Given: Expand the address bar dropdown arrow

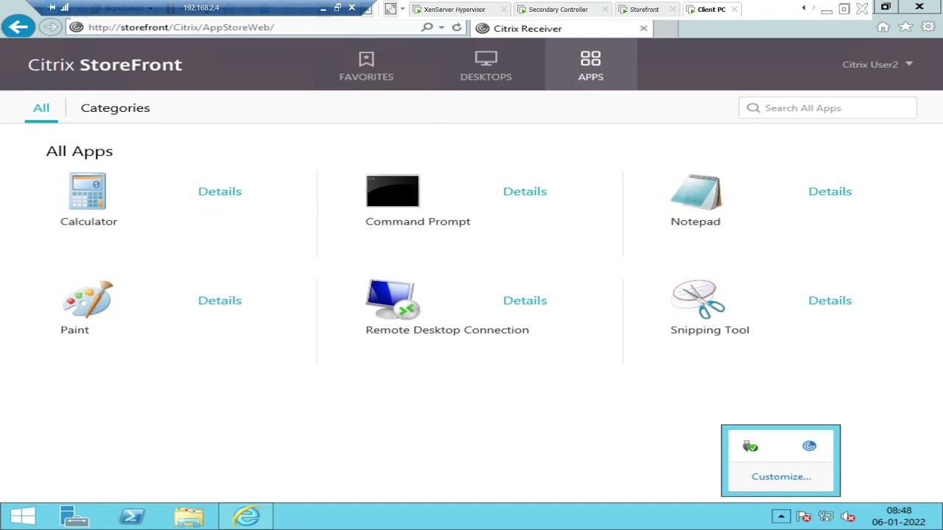Looking at the screenshot, I should point(441,27).
